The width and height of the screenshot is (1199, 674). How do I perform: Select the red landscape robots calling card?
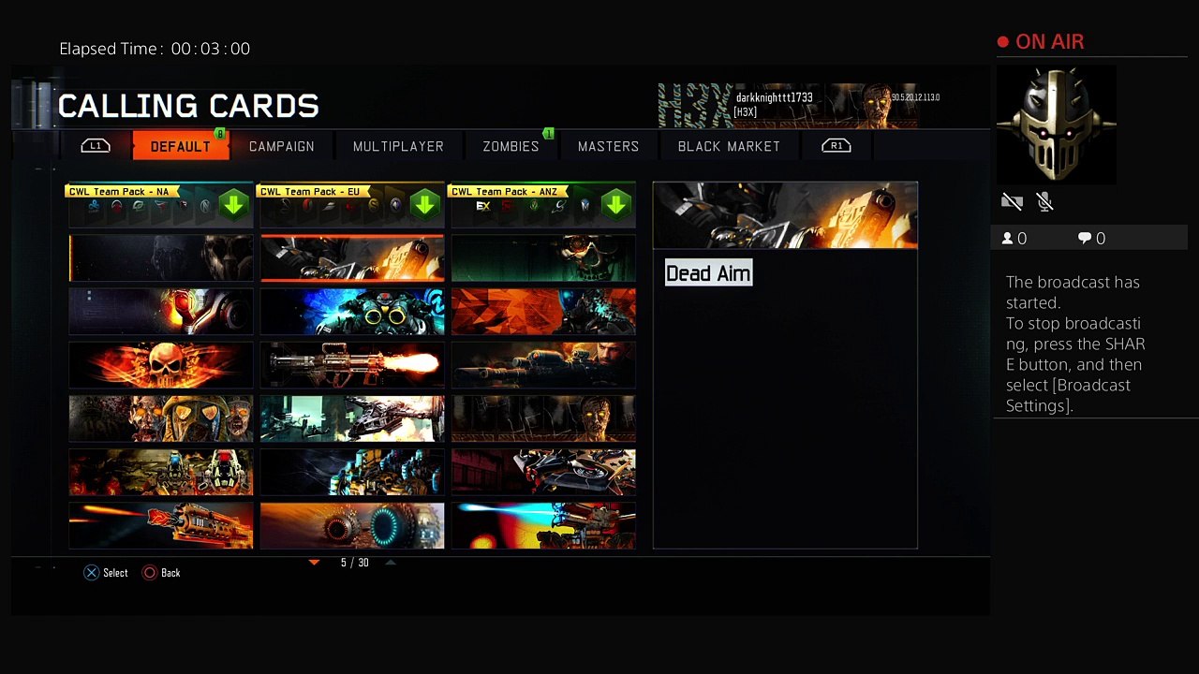pos(161,473)
